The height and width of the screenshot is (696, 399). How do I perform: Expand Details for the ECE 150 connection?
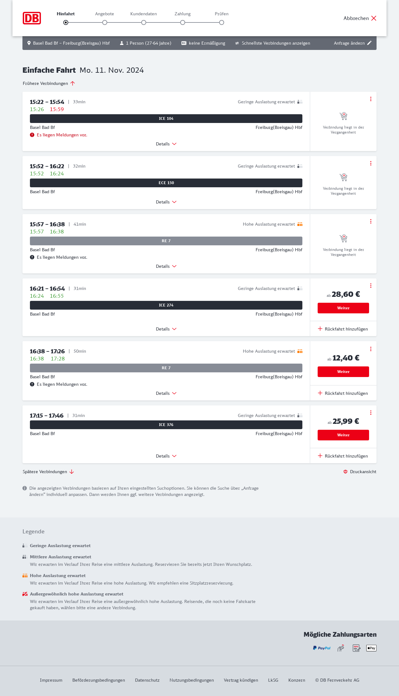(x=166, y=202)
